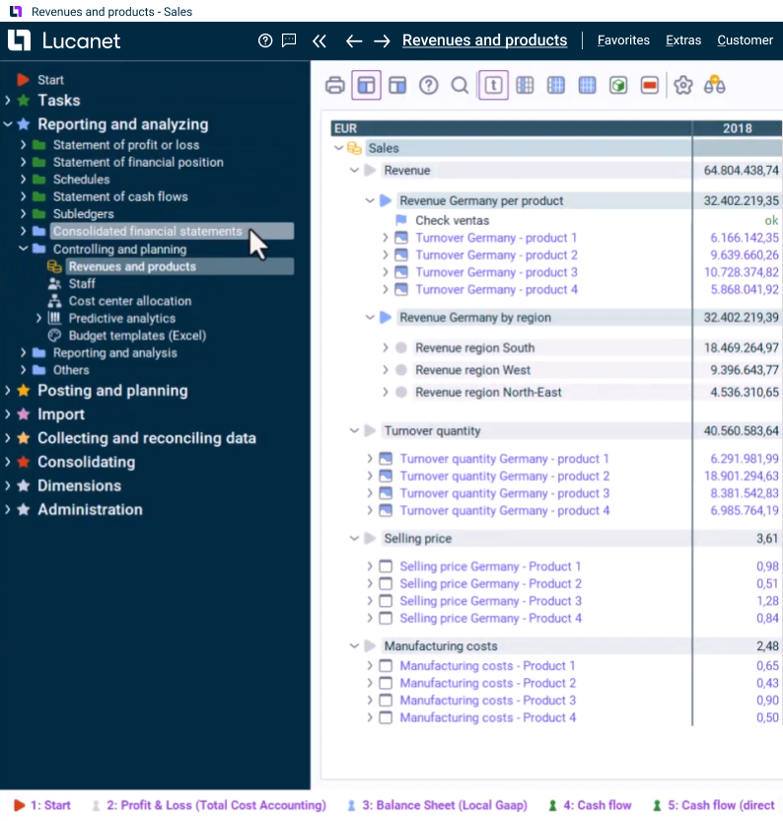783x821 pixels.
Task: Toggle the highlighted left panel layout button
Action: (366, 85)
